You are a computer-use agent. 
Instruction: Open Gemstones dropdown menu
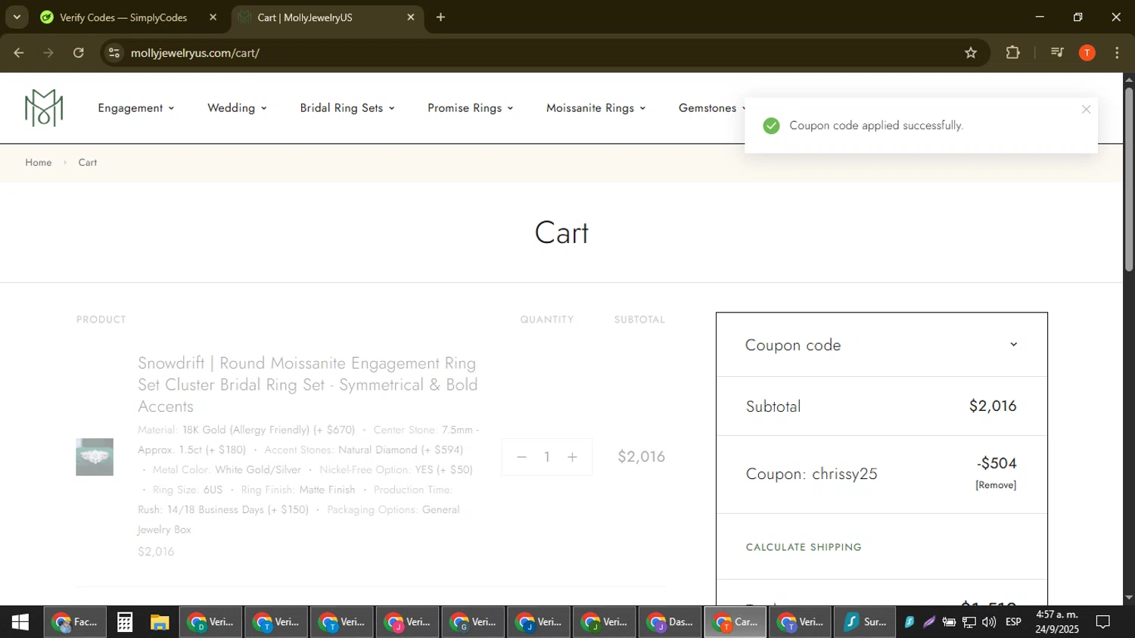[x=712, y=108]
